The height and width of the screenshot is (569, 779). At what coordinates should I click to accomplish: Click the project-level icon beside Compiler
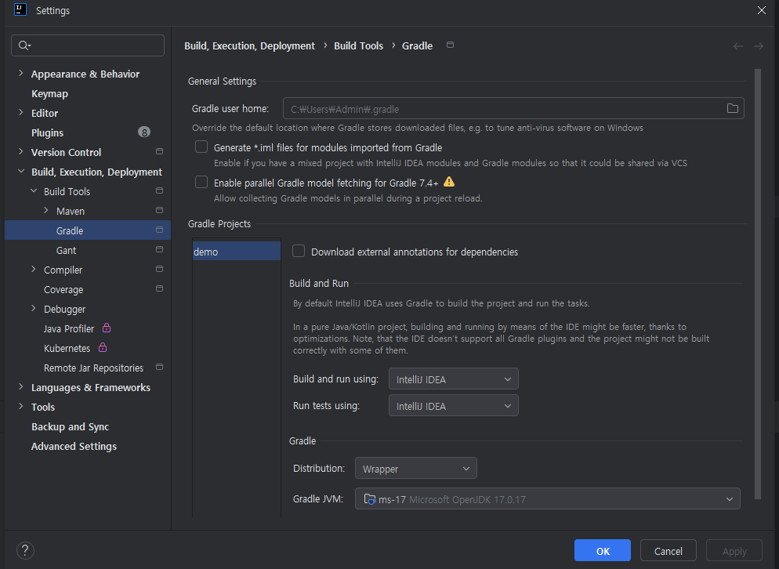coord(159,270)
